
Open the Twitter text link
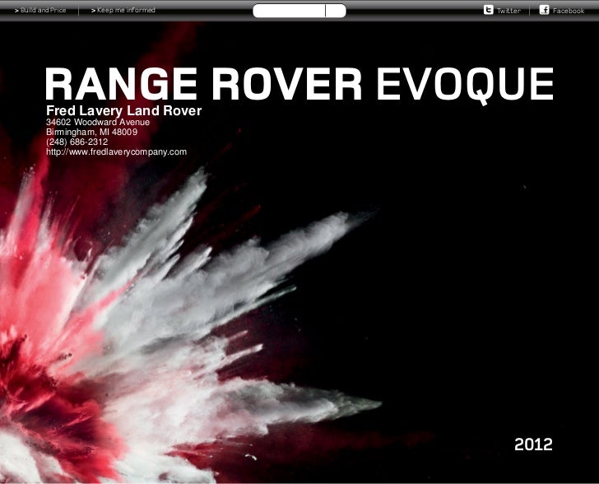coord(508,11)
